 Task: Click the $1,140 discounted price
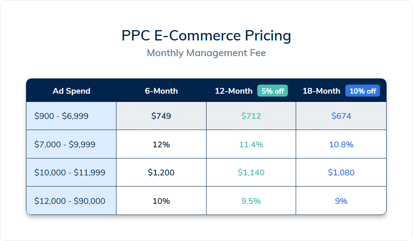(251, 172)
